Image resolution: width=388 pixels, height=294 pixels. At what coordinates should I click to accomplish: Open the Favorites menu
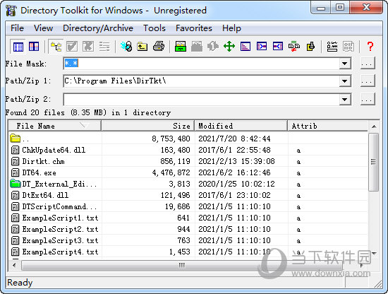click(194, 28)
